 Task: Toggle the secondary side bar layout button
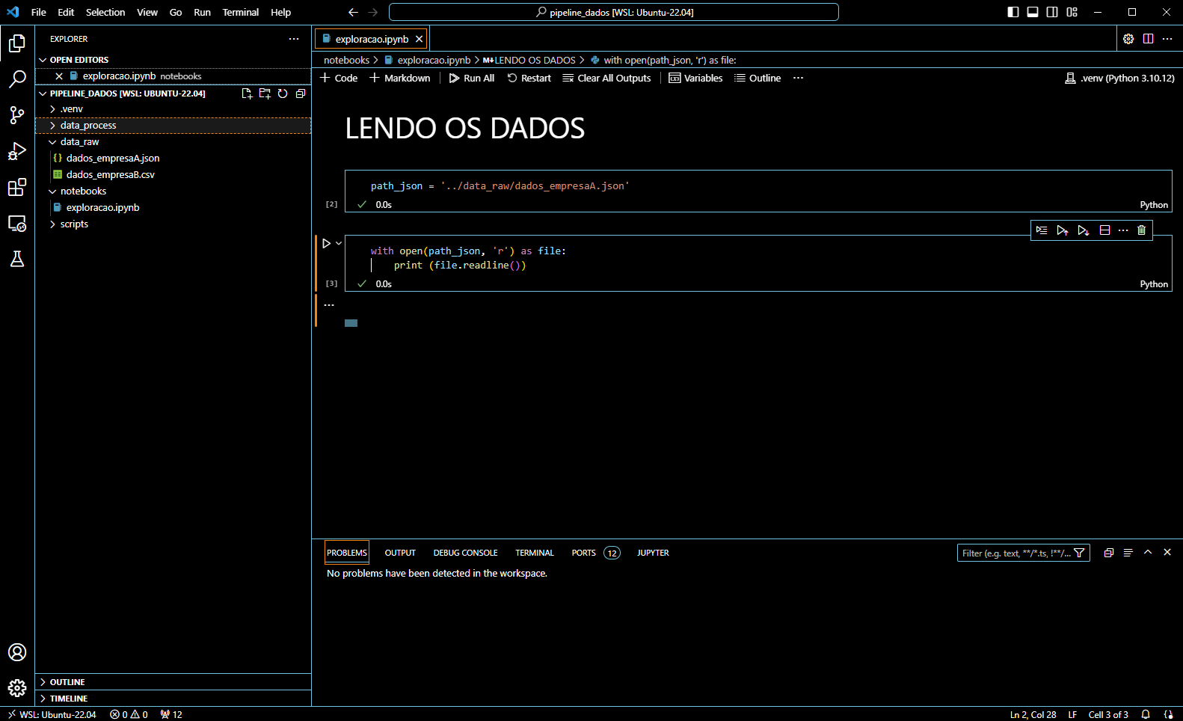[1052, 12]
